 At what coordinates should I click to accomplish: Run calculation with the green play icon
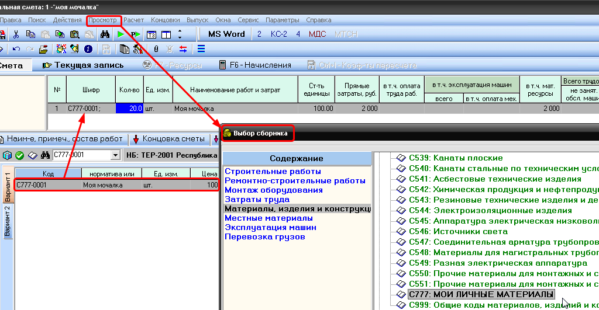tap(121, 34)
